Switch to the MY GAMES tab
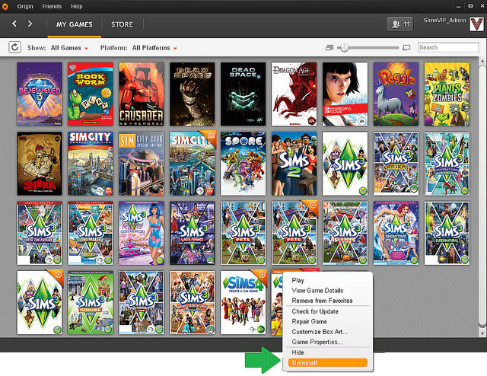The width and height of the screenshot is (487, 376). 75,24
